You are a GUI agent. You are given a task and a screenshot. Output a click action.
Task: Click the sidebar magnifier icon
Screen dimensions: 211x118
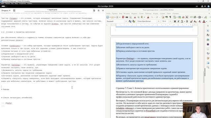tap(208, 67)
